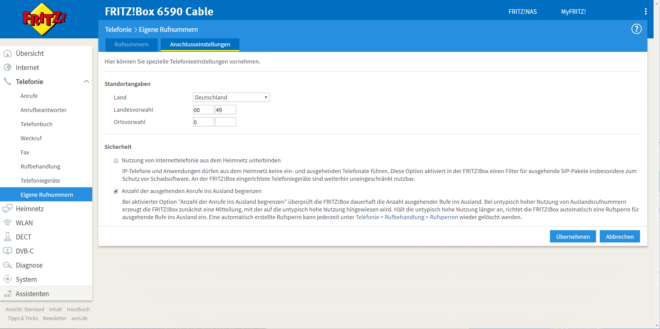The image size is (660, 329).
Task: Click the empty Ortsvorwahl number field
Action: point(225,122)
